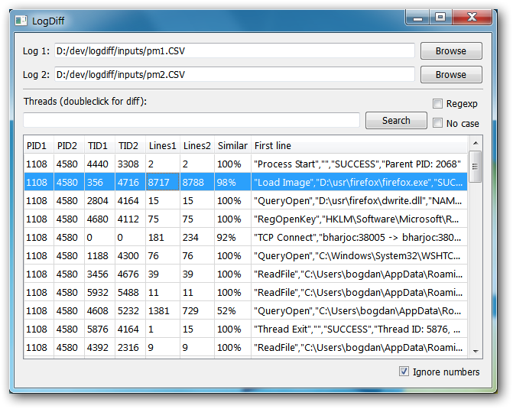Screen dimensions: 513x409
Task: Click TID1 cell 4392
Action: tap(100, 347)
